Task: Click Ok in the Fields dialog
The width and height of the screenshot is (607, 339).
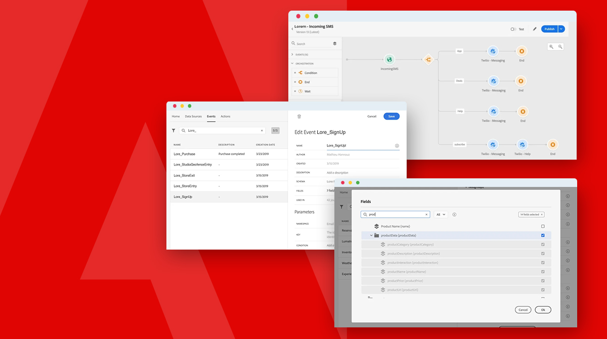Action: click(x=543, y=310)
